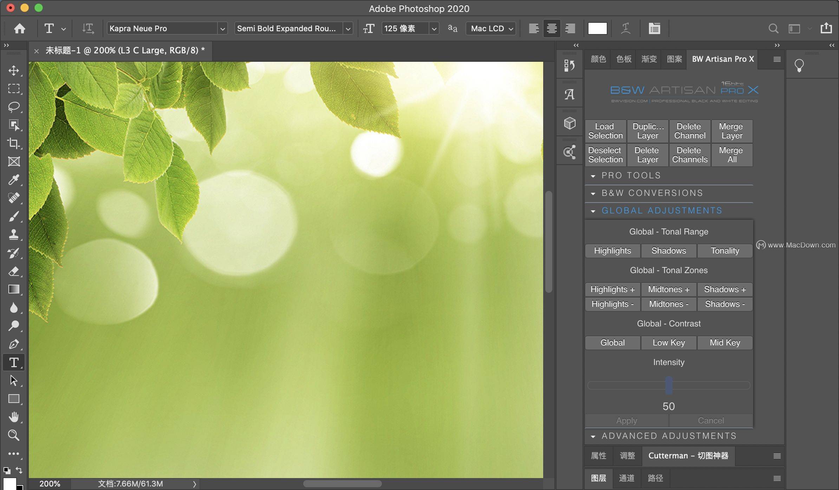This screenshot has height=490, width=839.
Task: Open the Create Warped Text dialog
Action: 626,28
